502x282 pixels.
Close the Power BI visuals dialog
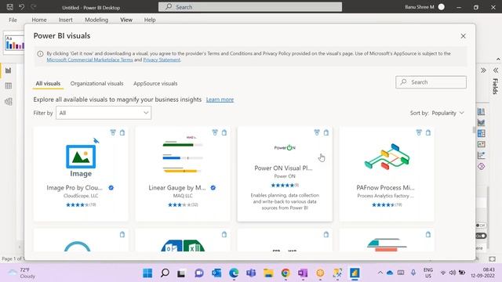pos(463,36)
